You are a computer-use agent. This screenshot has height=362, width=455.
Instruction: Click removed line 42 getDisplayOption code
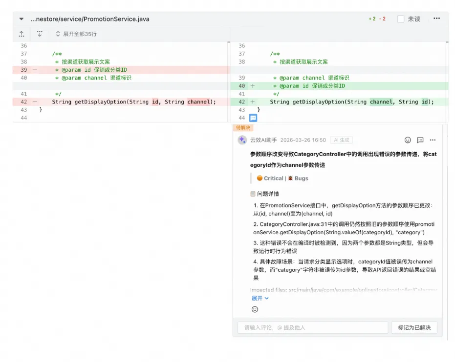pyautogui.click(x=134, y=102)
